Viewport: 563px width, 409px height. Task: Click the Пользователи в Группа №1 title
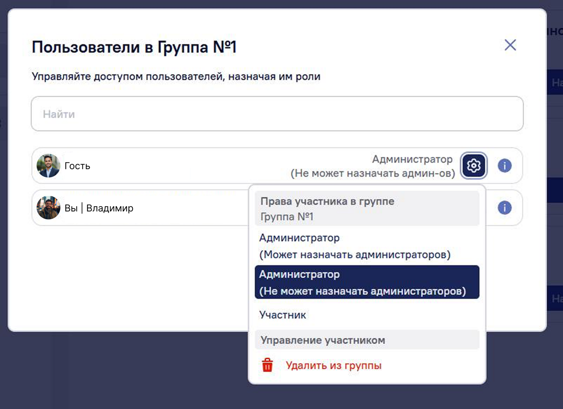[x=134, y=47]
